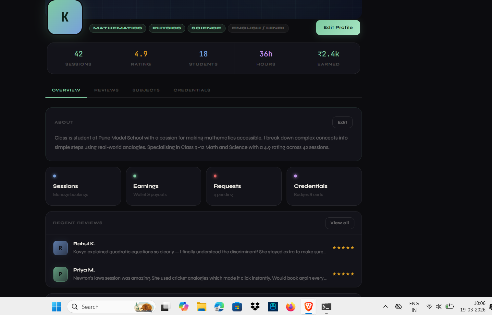
Task: Switch to the Subjects tab
Action: pos(146,90)
